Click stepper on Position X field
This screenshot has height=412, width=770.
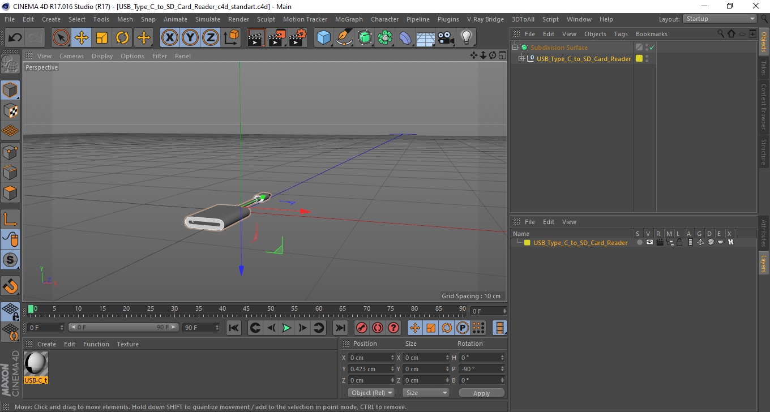click(393, 358)
